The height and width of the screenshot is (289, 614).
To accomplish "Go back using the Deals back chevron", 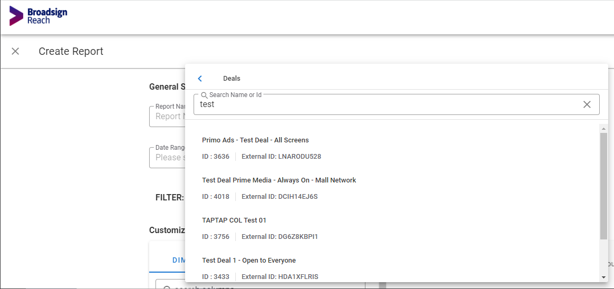I will 200,79.
